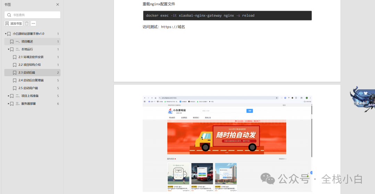Click the red car product thumbnail

[202, 174]
